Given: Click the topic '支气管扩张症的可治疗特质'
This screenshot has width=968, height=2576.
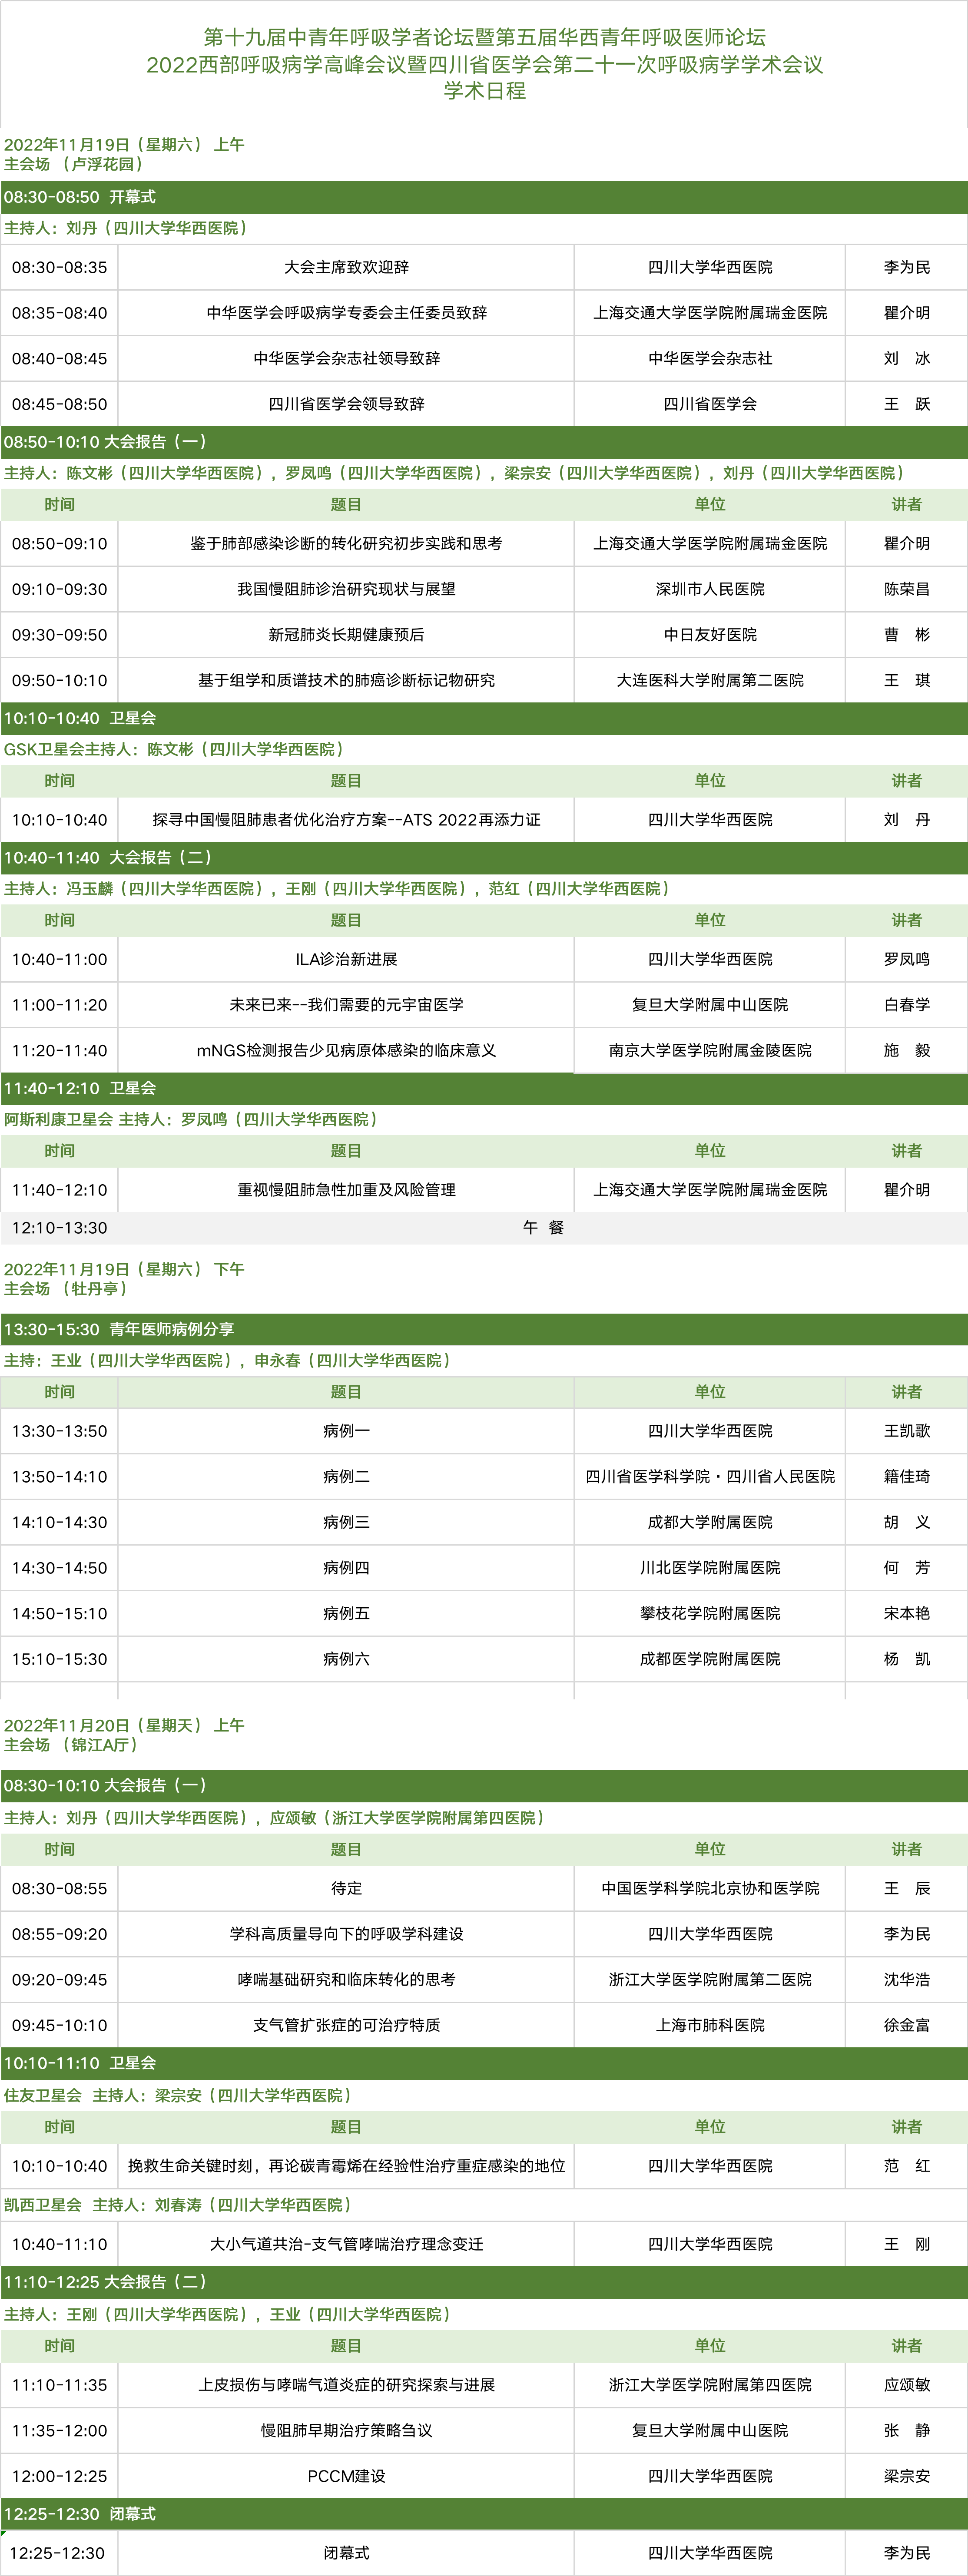Looking at the screenshot, I should pyautogui.click(x=346, y=2025).
